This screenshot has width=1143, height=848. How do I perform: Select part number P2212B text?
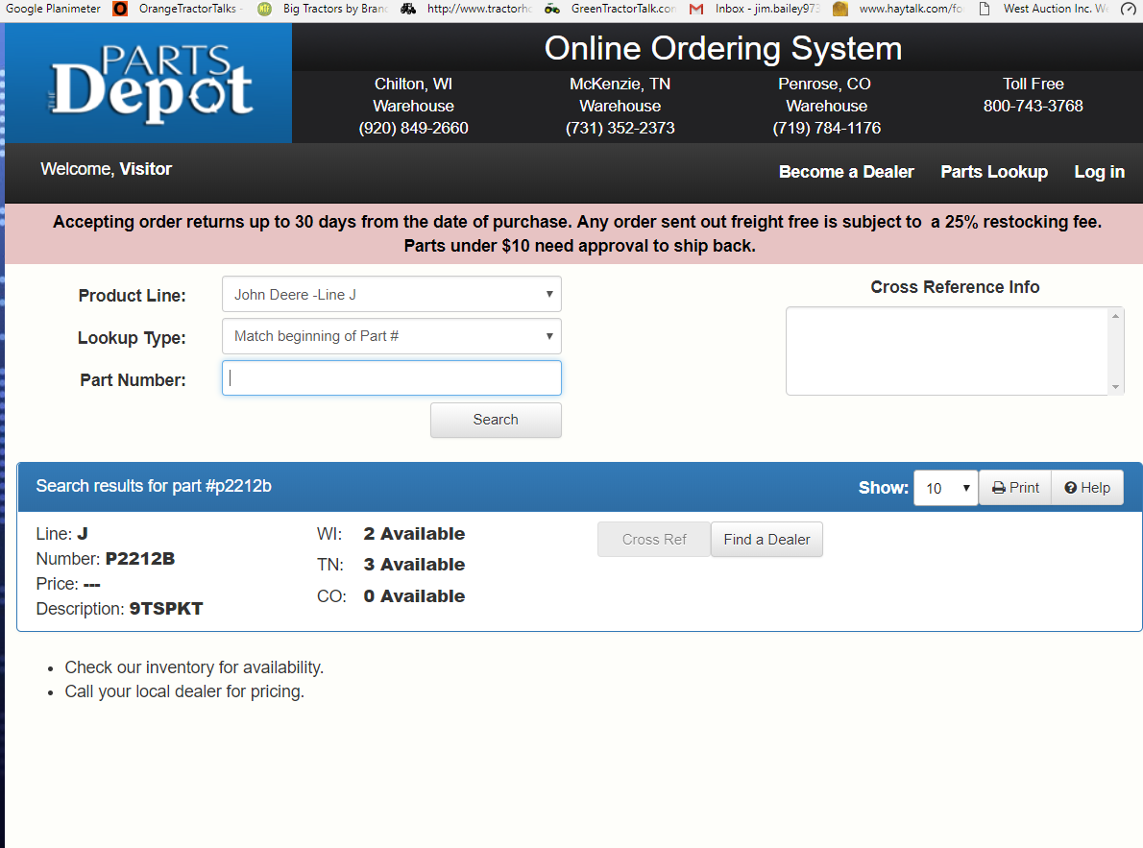tap(140, 559)
